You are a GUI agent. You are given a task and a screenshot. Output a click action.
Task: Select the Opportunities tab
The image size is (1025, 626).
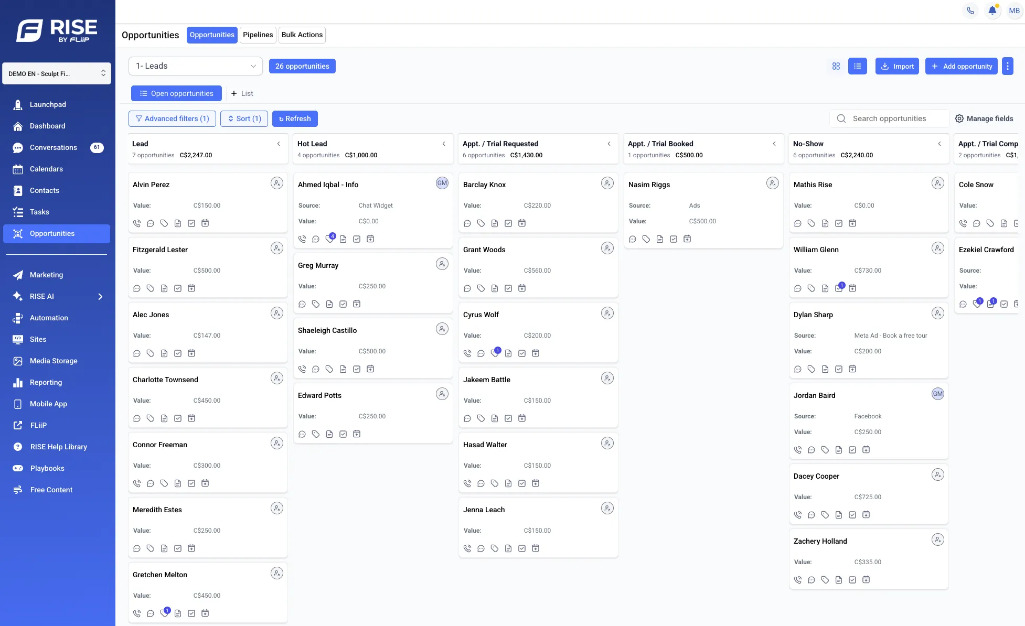(x=212, y=35)
